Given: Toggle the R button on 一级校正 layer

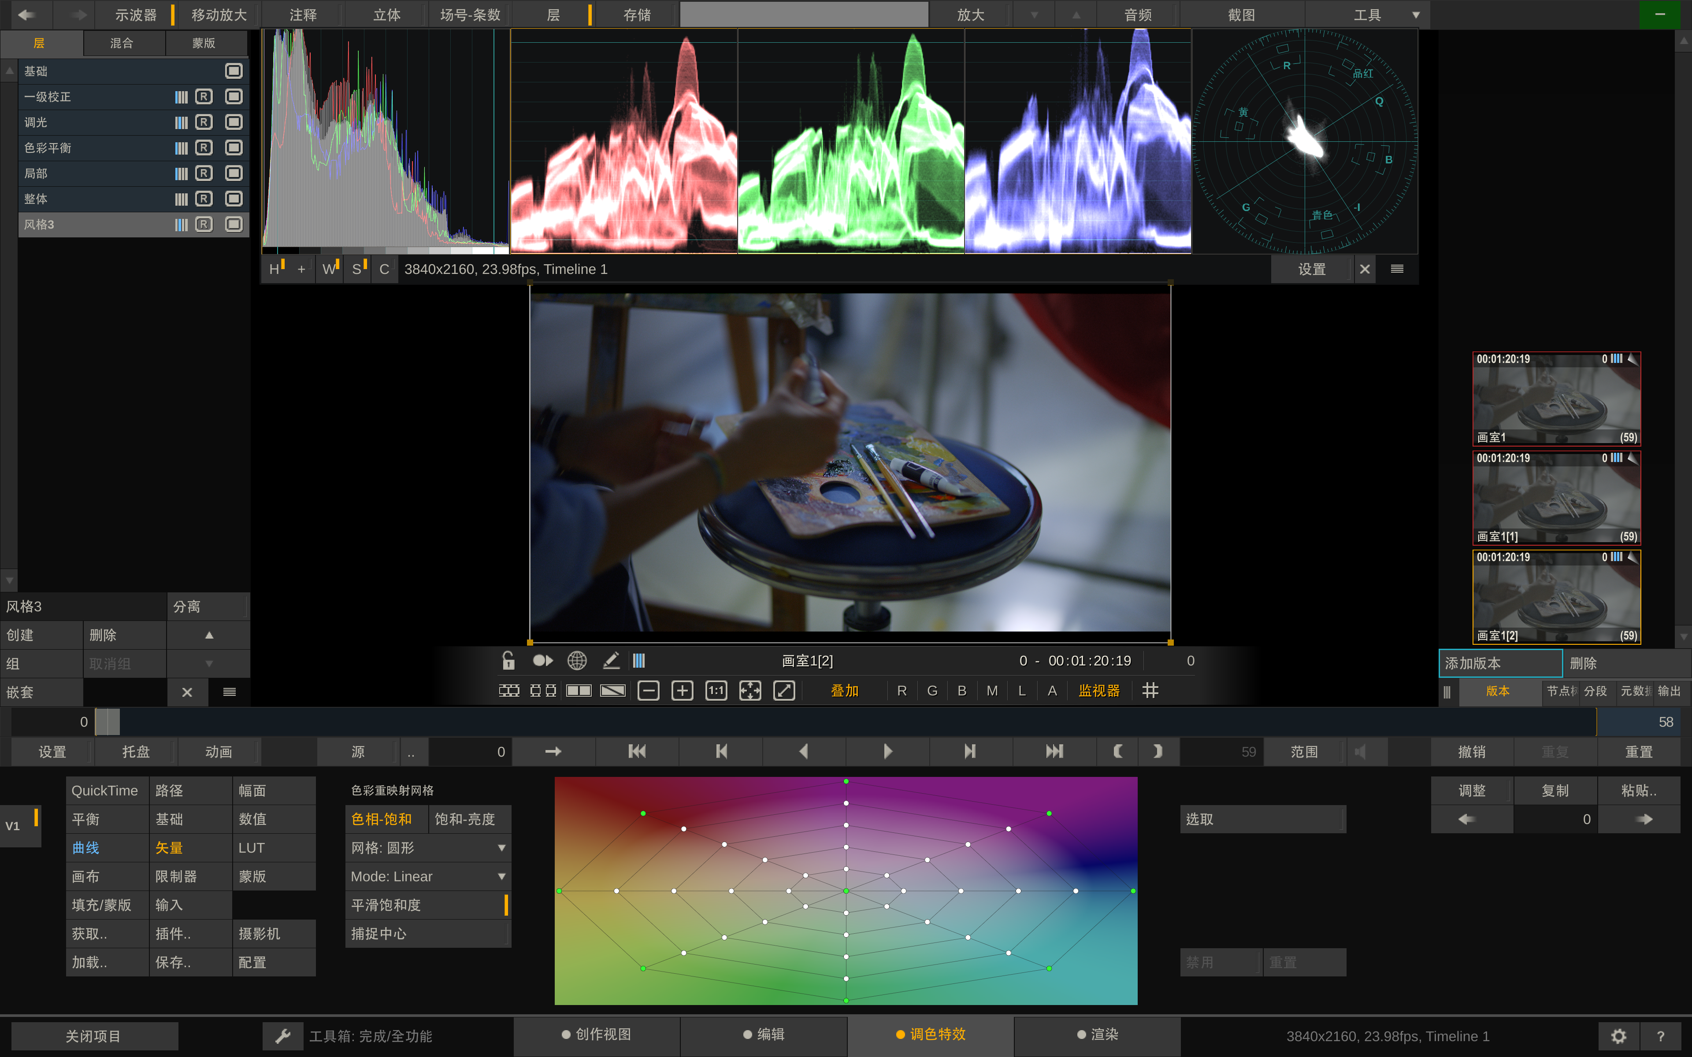Looking at the screenshot, I should [x=204, y=96].
